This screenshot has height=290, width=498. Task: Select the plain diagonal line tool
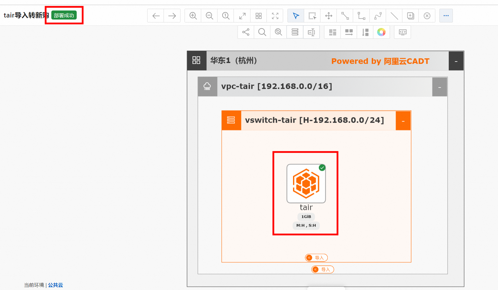pos(394,16)
